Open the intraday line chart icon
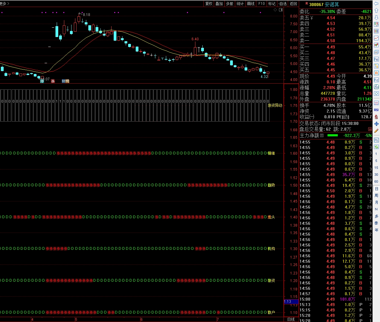This screenshot has width=380, height=322. [376, 38]
